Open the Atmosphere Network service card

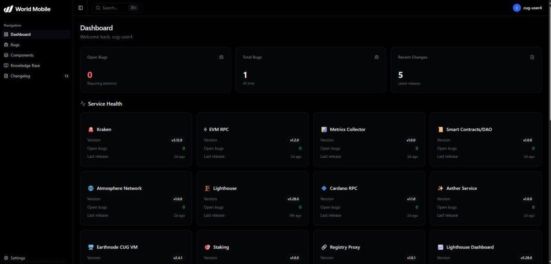click(136, 198)
